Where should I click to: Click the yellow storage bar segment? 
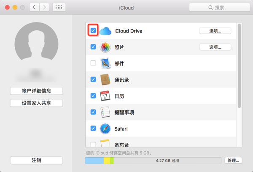click(107, 161)
